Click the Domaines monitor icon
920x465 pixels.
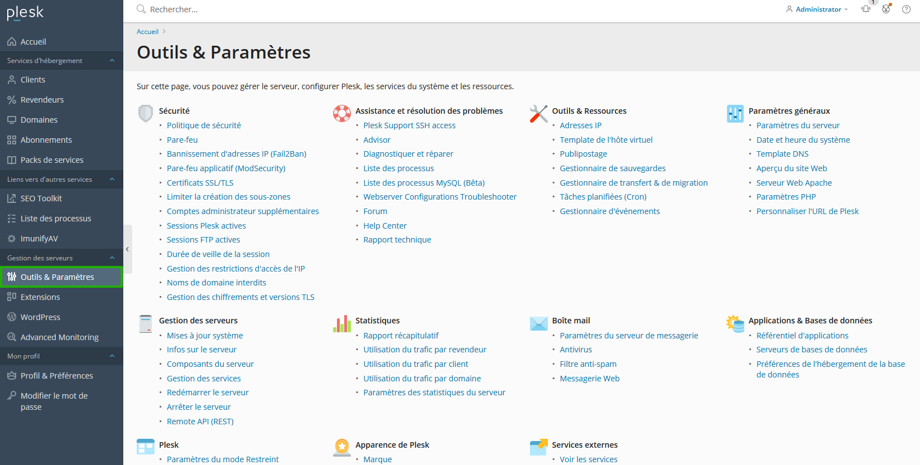click(12, 120)
